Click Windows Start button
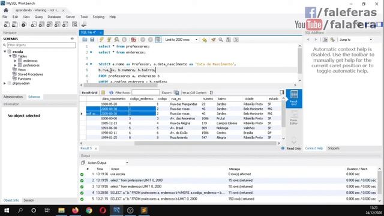The width and height of the screenshot is (384, 216). [x=7, y=211]
